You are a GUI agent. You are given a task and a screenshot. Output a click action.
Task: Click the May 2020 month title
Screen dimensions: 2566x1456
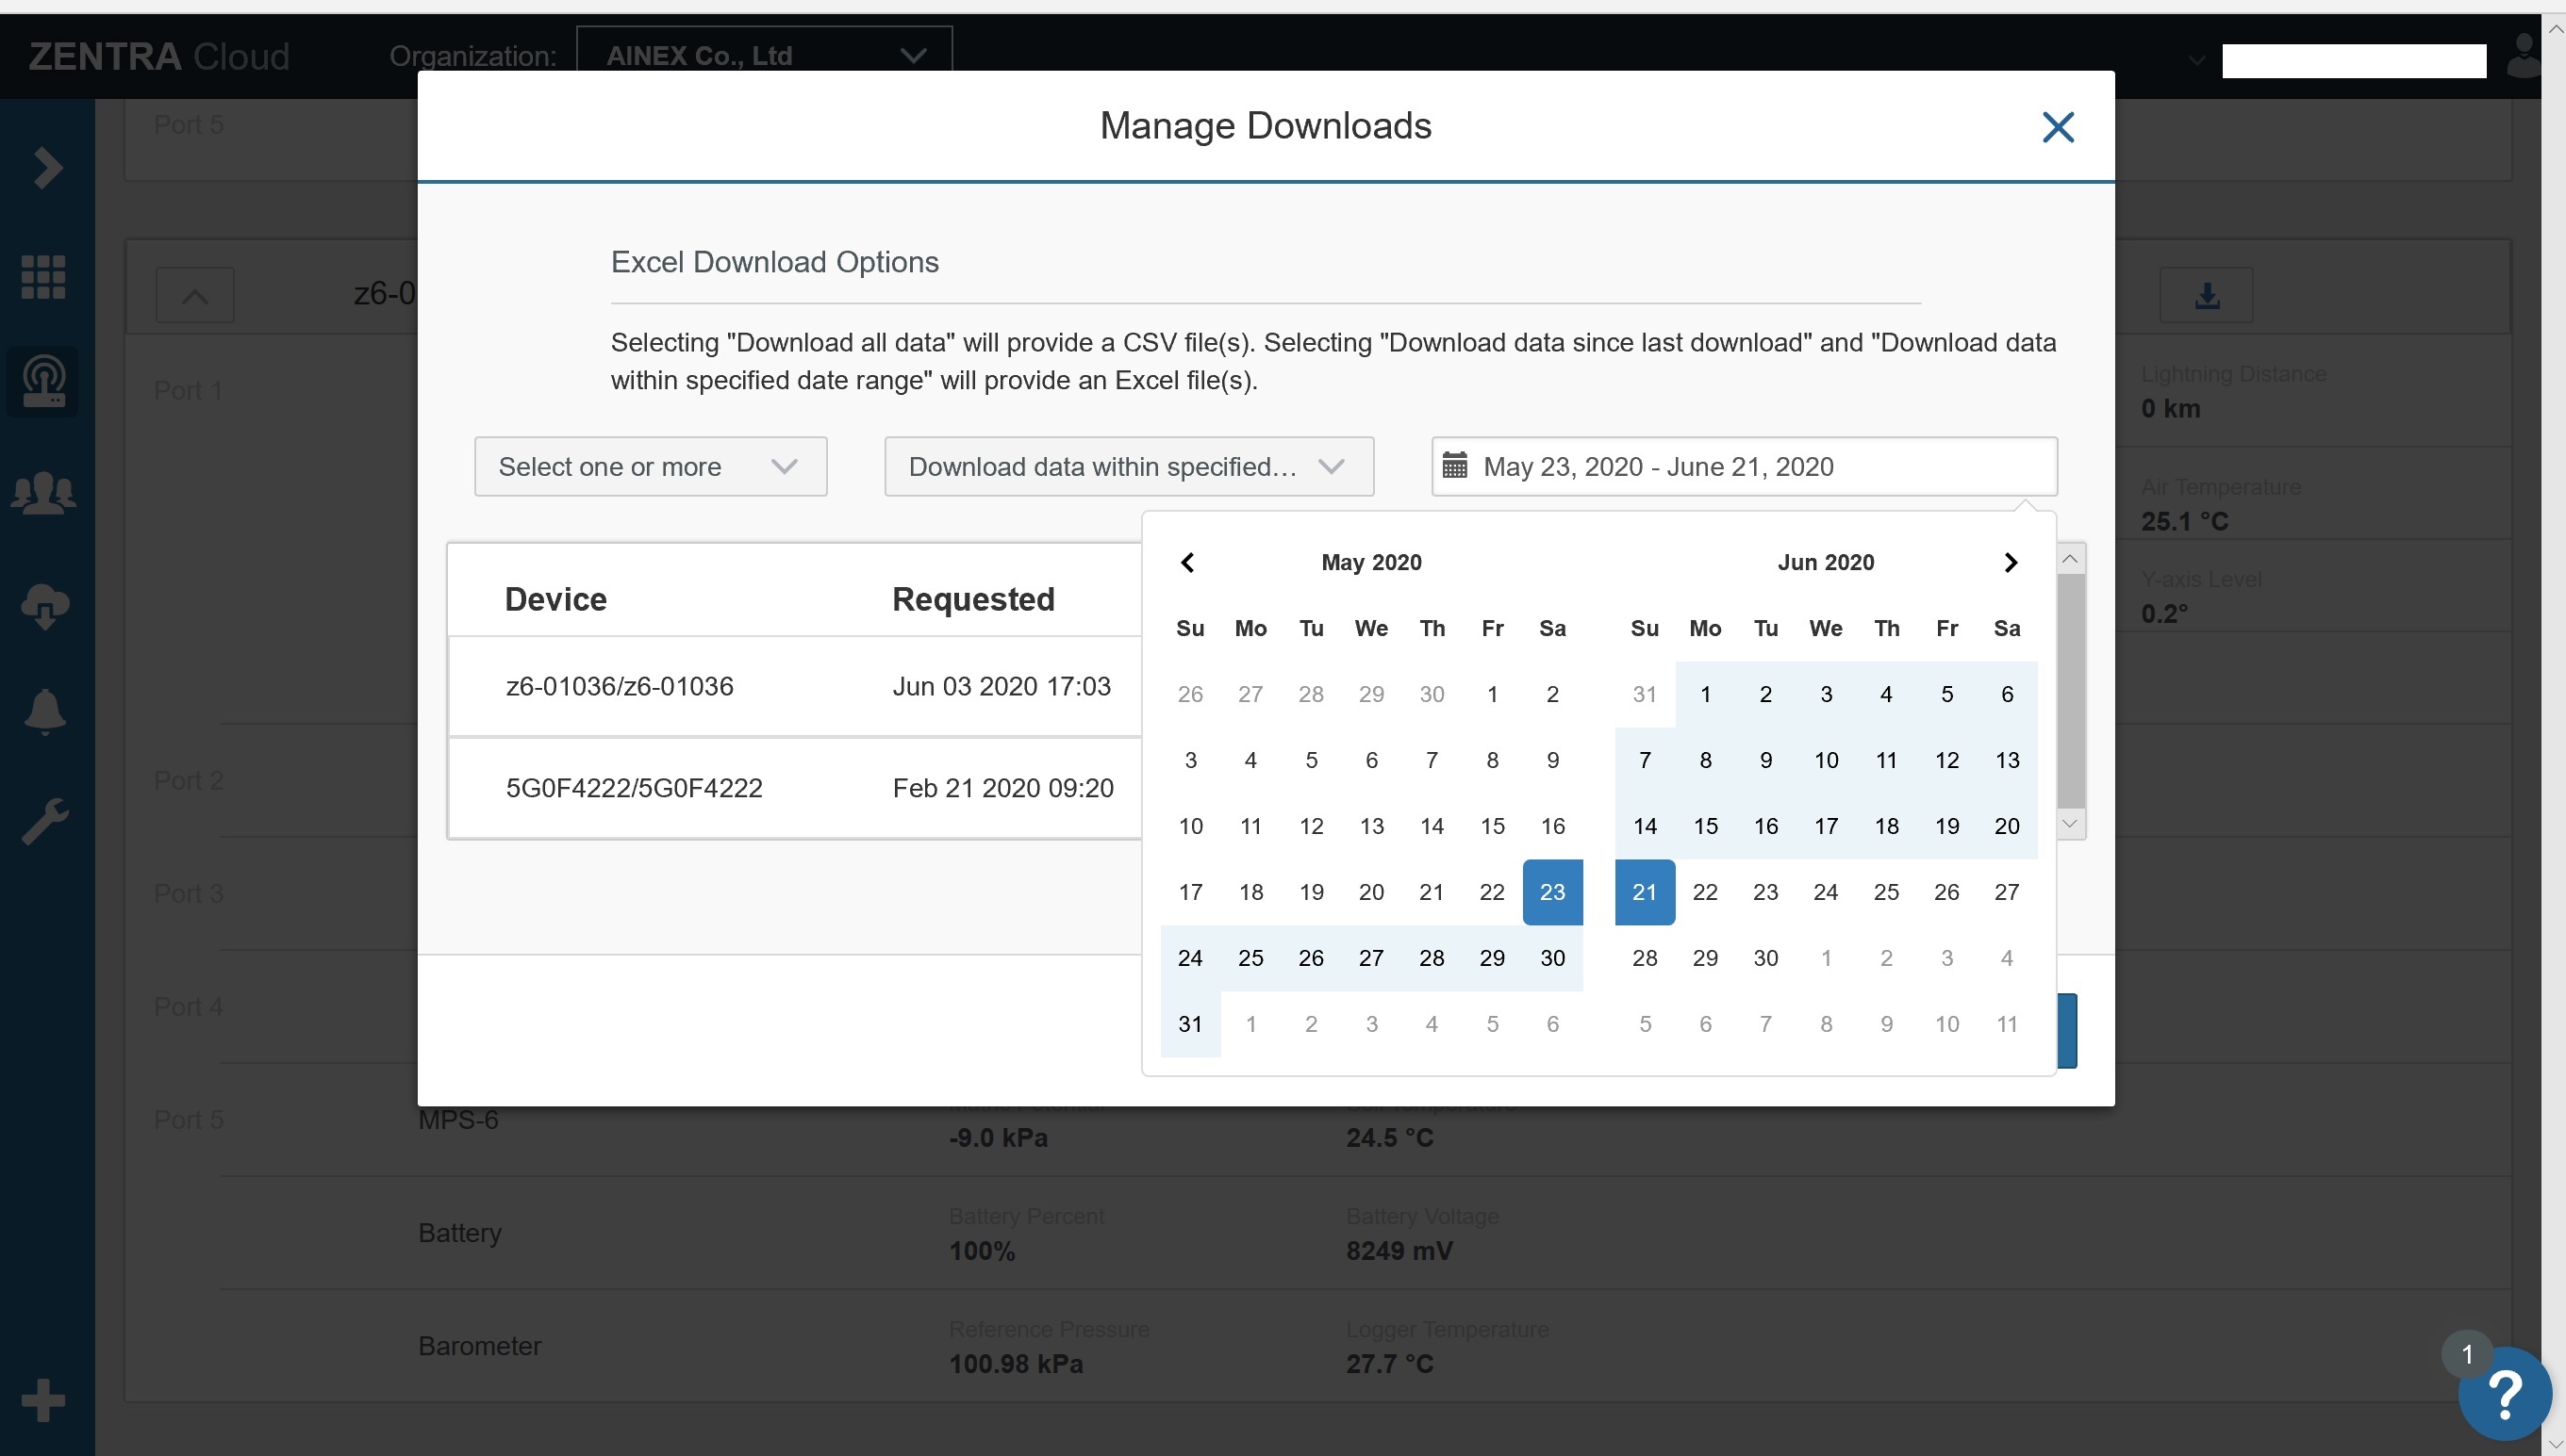pos(1370,562)
